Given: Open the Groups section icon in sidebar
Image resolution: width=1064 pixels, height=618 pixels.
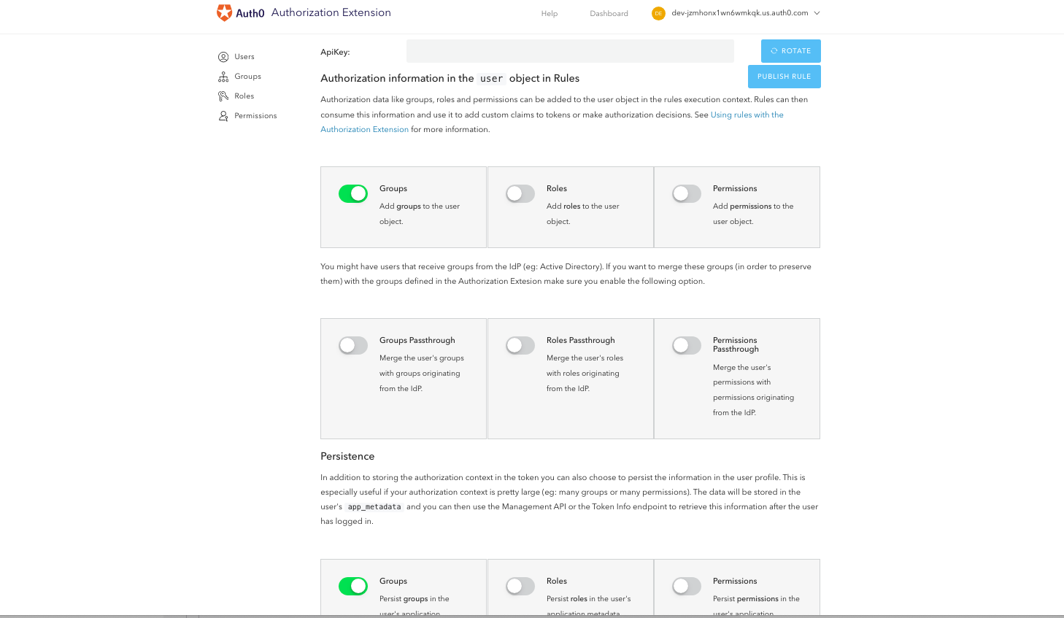Looking at the screenshot, I should [223, 76].
